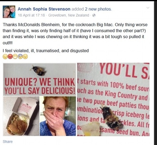
Task: Open the 'Unique? We think' box photo
Action: 40,79
